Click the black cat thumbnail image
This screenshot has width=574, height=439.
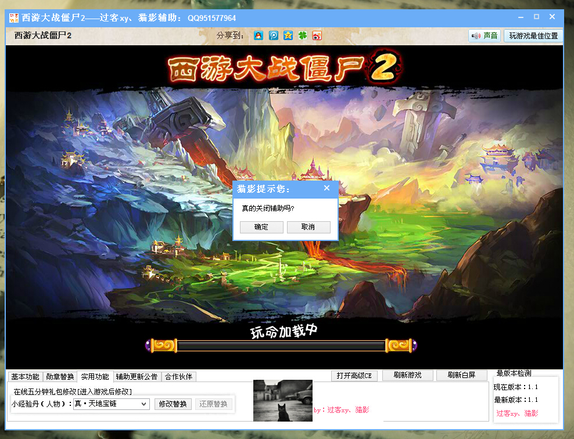pos(283,401)
